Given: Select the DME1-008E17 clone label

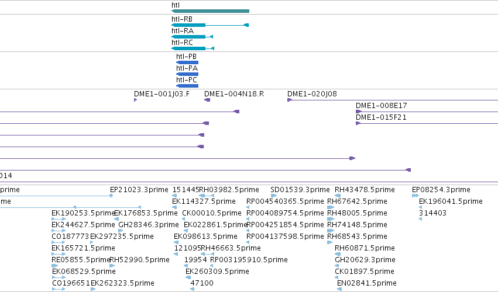Looking at the screenshot, I should [382, 106].
